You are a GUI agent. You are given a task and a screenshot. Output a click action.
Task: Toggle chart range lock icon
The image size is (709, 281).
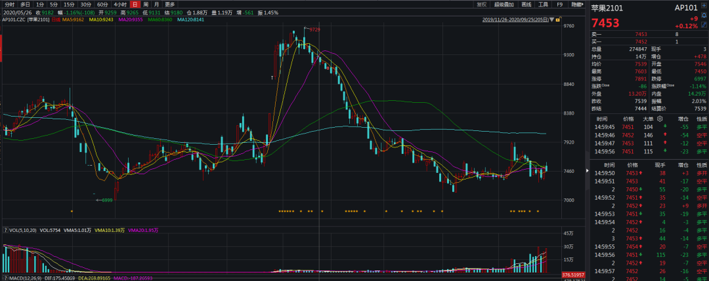[557, 20]
